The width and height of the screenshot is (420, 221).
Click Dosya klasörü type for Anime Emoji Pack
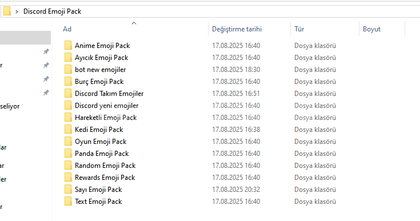[315, 46]
